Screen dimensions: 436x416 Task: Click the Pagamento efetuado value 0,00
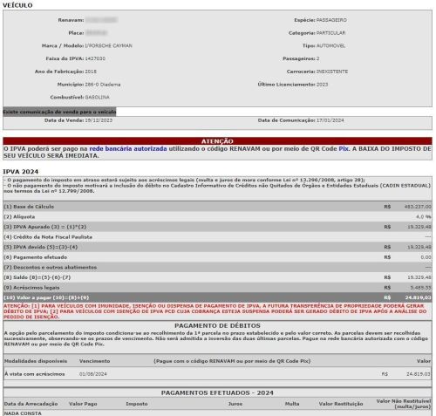pos(426,257)
